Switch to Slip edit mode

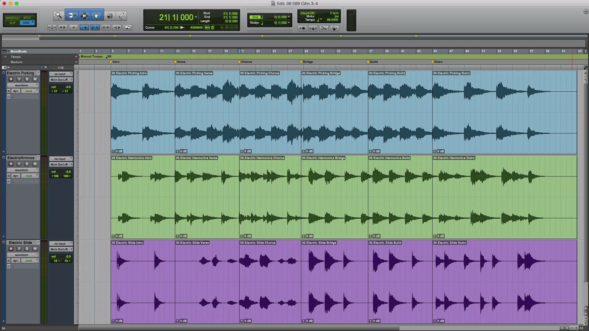pos(12,23)
